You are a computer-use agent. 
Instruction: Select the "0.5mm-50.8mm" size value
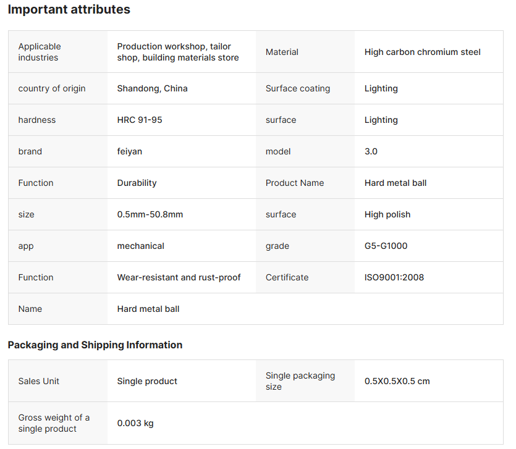coord(150,214)
